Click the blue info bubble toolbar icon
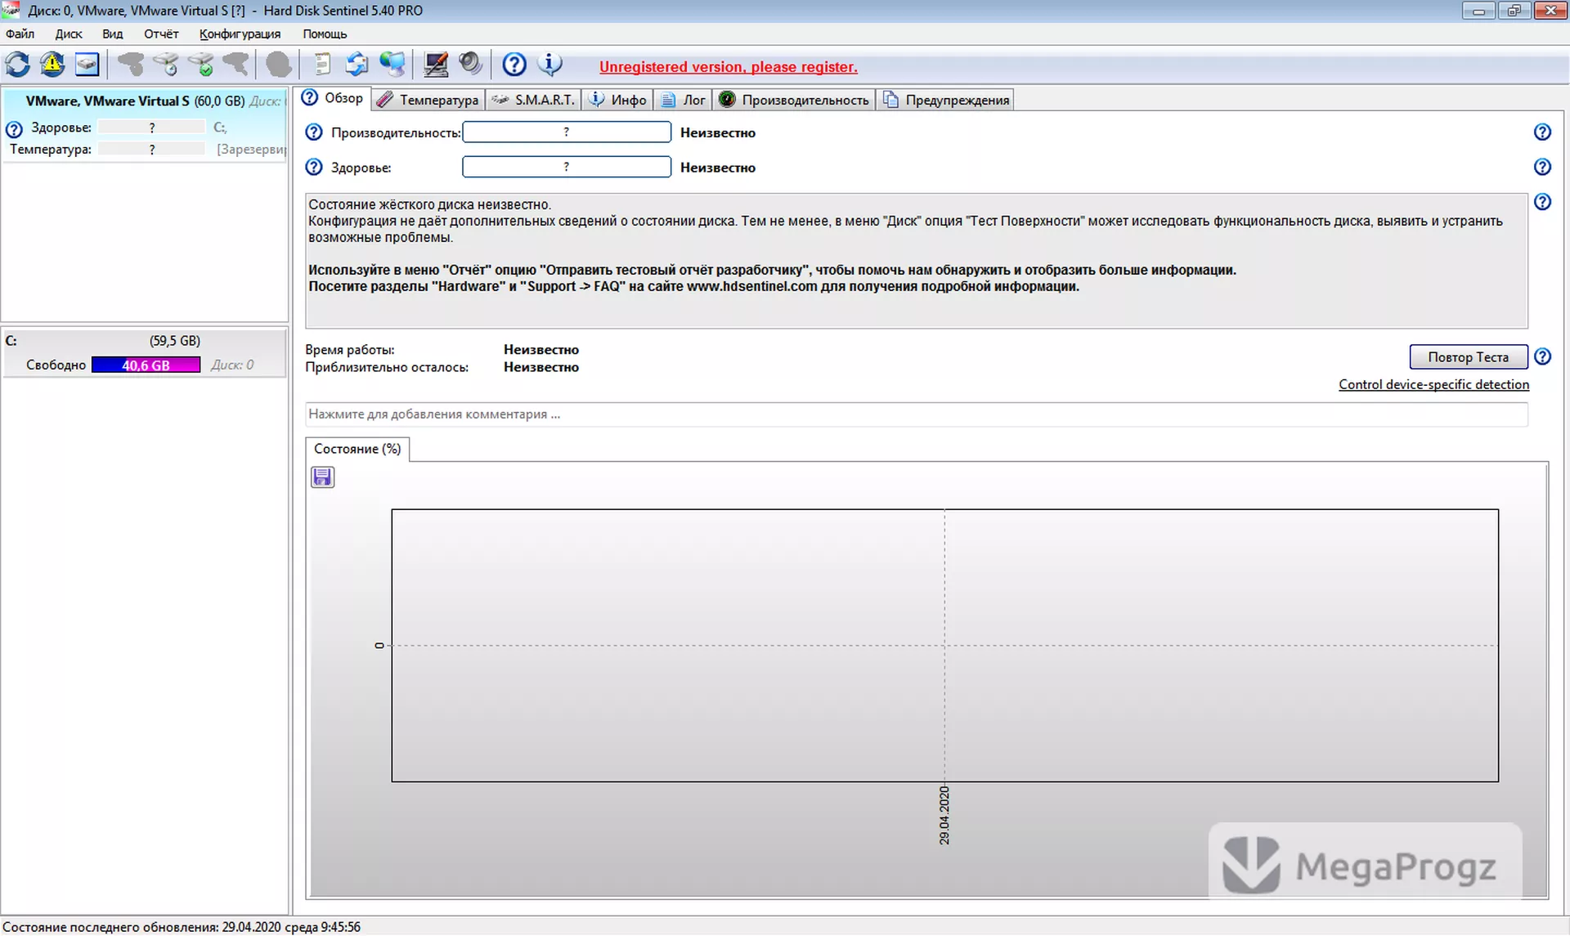The image size is (1570, 936). [x=549, y=64]
